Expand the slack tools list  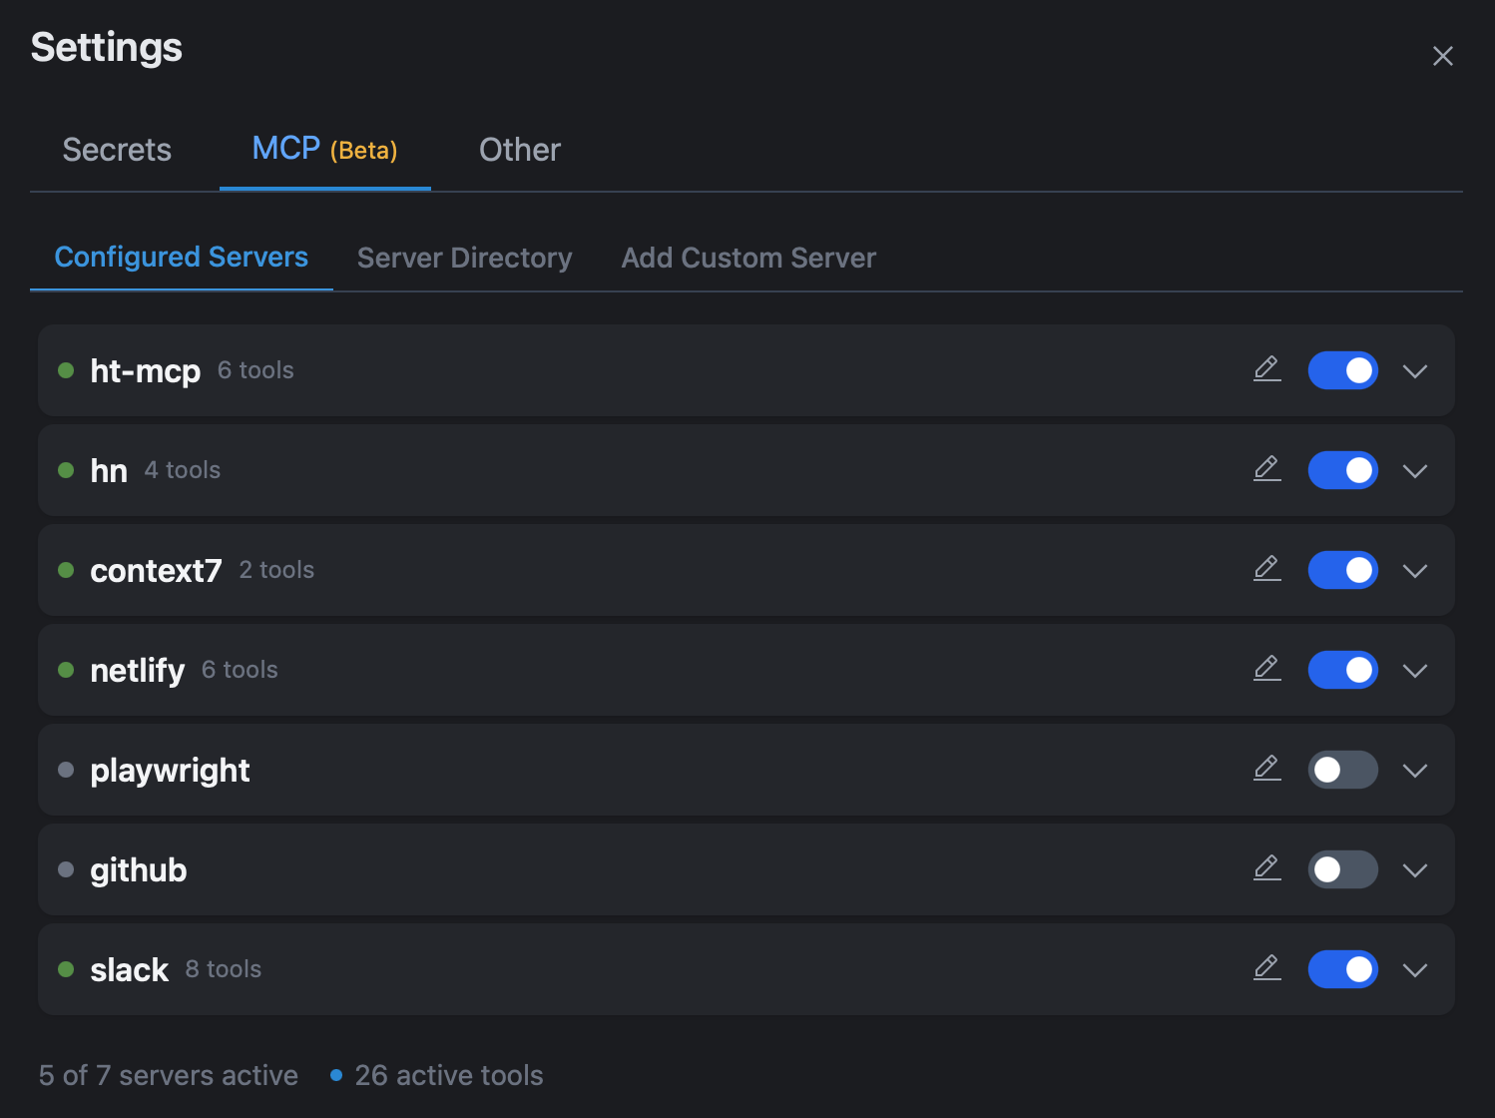point(1415,970)
